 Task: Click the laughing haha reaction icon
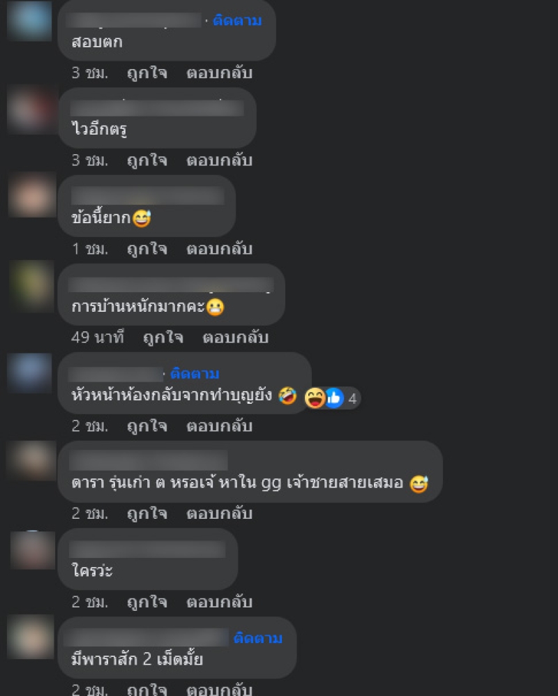[x=315, y=398]
